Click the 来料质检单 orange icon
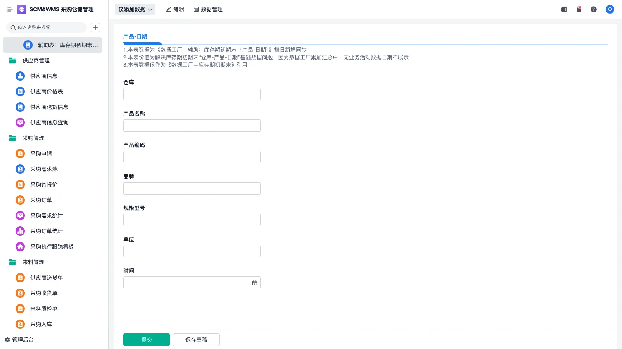This screenshot has height=349, width=622. click(20, 309)
